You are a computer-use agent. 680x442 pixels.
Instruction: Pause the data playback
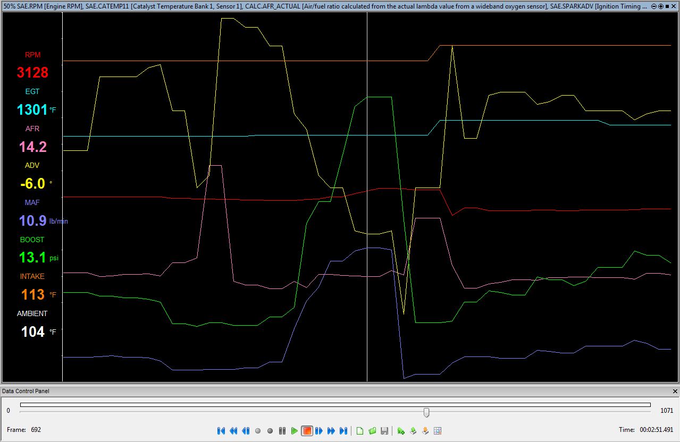pyautogui.click(x=282, y=431)
